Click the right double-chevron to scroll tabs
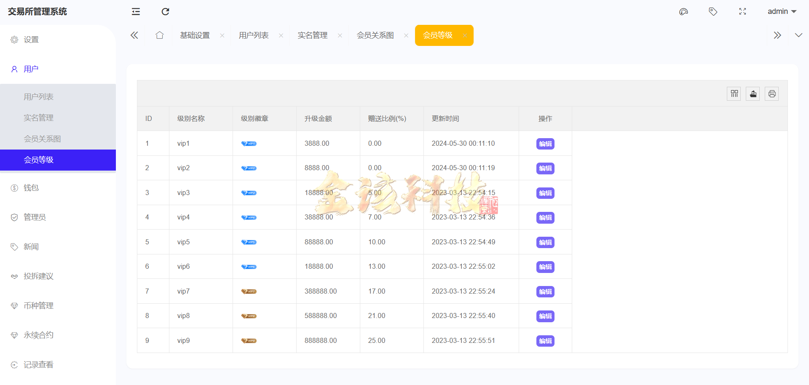 coord(777,35)
